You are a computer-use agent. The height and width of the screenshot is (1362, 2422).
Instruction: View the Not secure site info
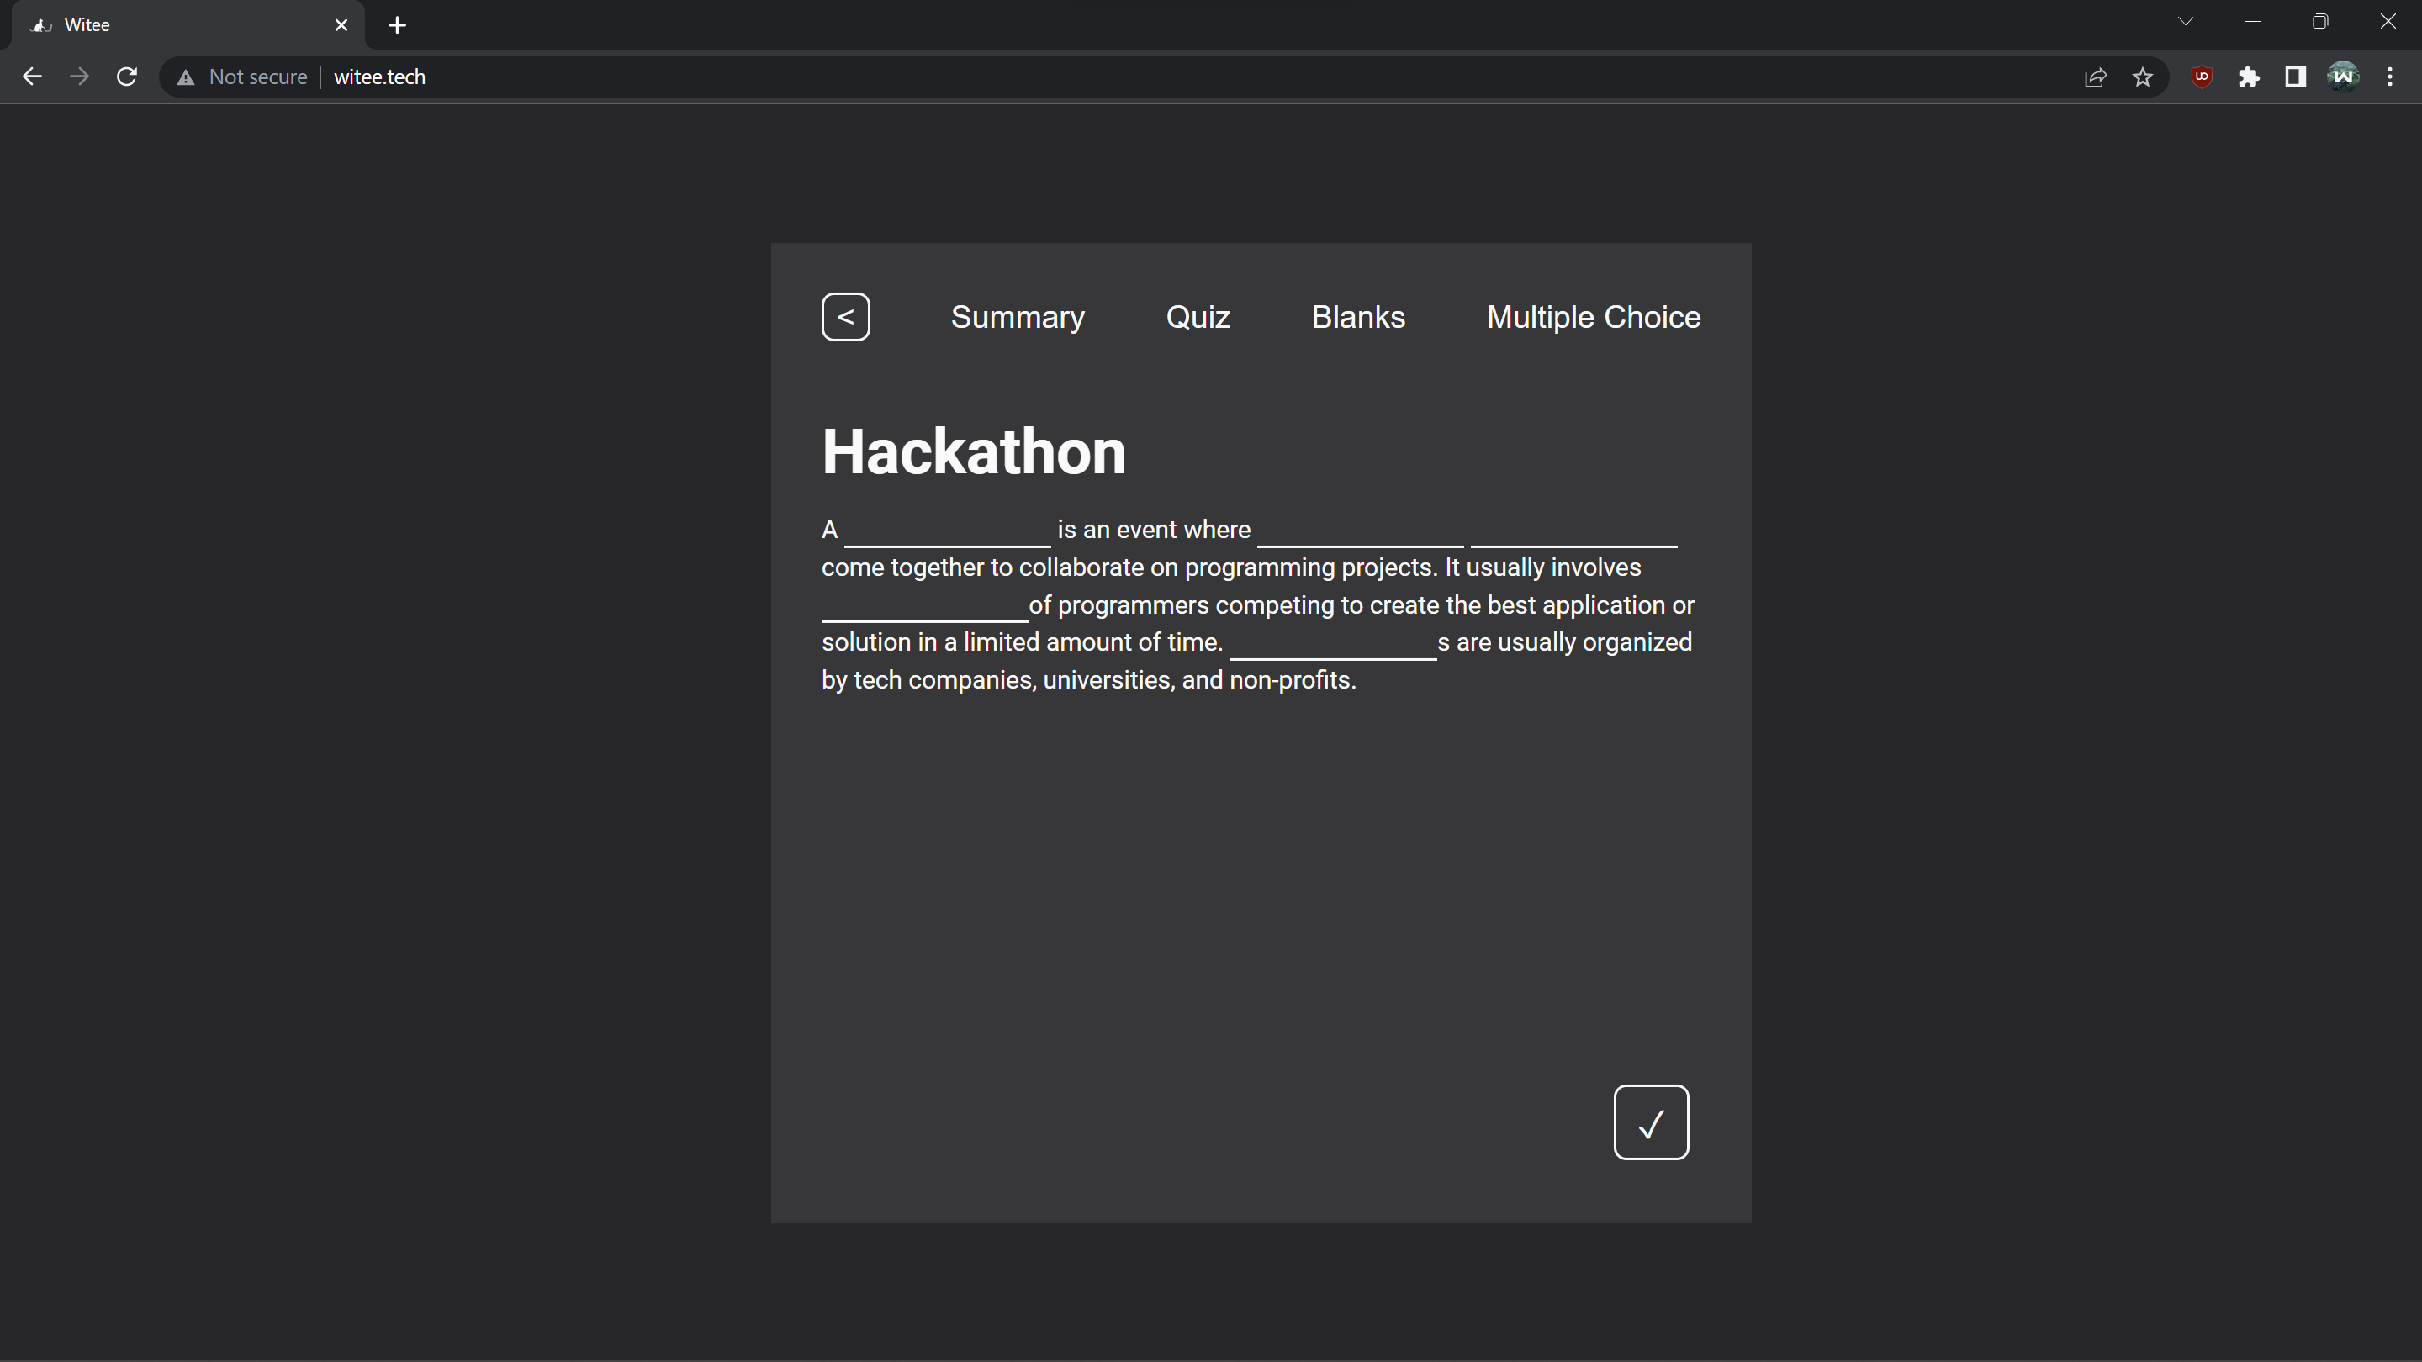pos(244,77)
